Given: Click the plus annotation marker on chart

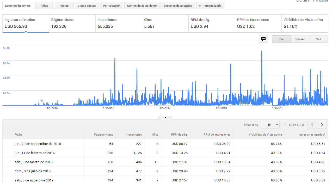Looking at the screenshot, I should pos(42,100).
